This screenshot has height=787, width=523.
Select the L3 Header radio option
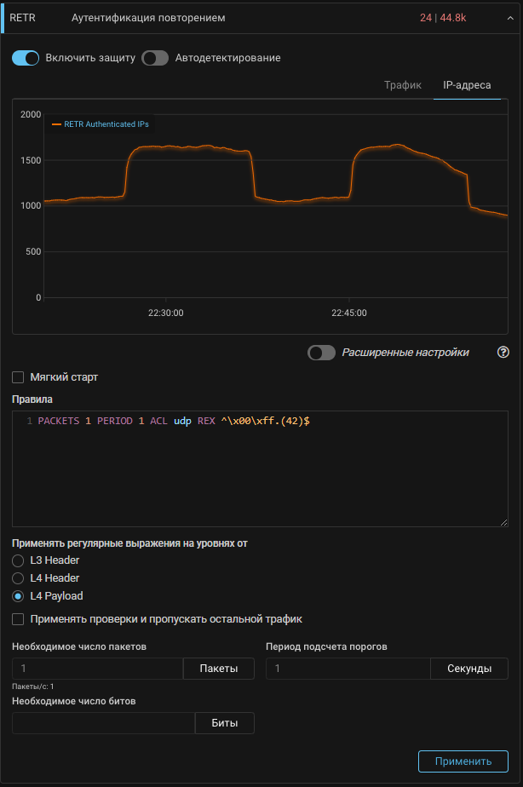coord(18,560)
